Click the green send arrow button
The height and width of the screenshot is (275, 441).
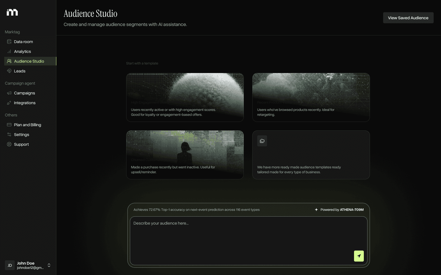click(359, 256)
